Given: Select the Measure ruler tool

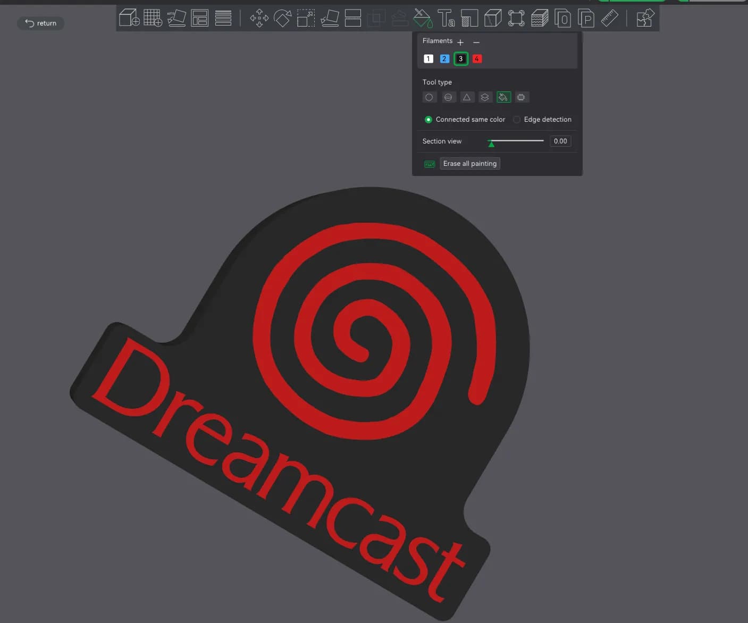Looking at the screenshot, I should (x=609, y=18).
